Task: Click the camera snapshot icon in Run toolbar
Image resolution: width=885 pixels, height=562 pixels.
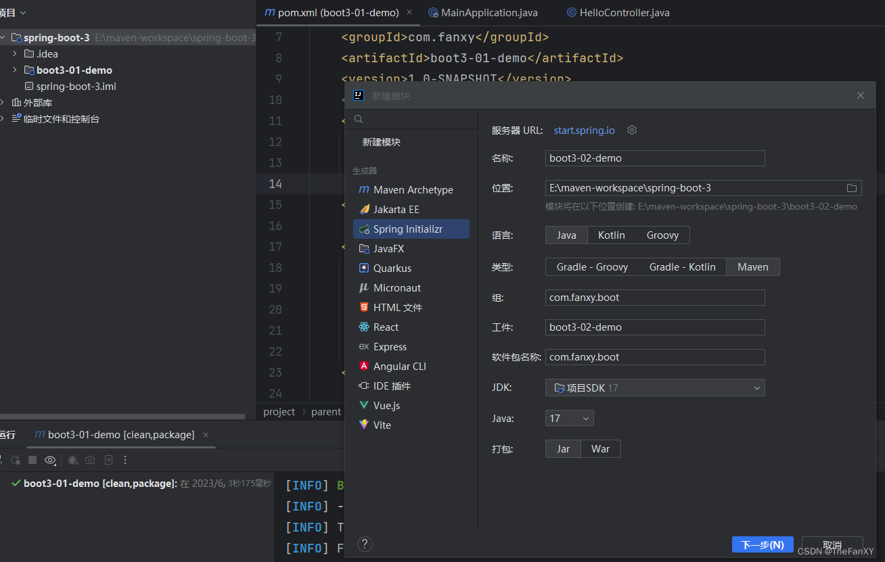Action: click(x=90, y=460)
